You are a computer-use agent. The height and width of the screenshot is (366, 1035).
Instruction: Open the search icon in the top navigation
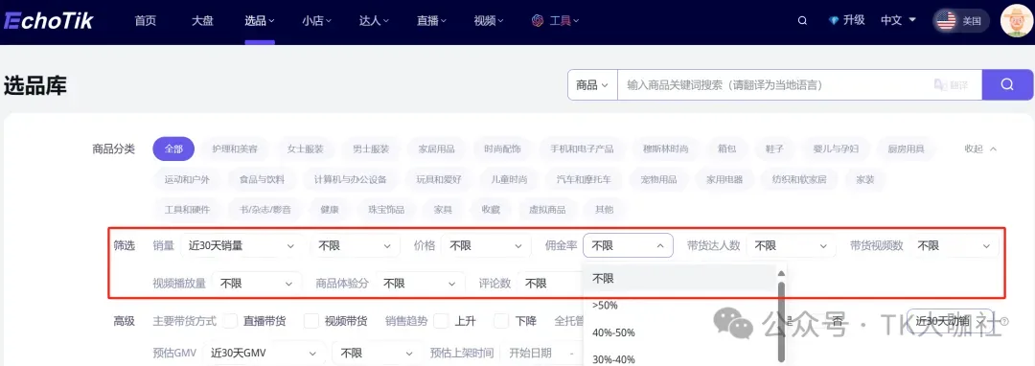coord(803,20)
